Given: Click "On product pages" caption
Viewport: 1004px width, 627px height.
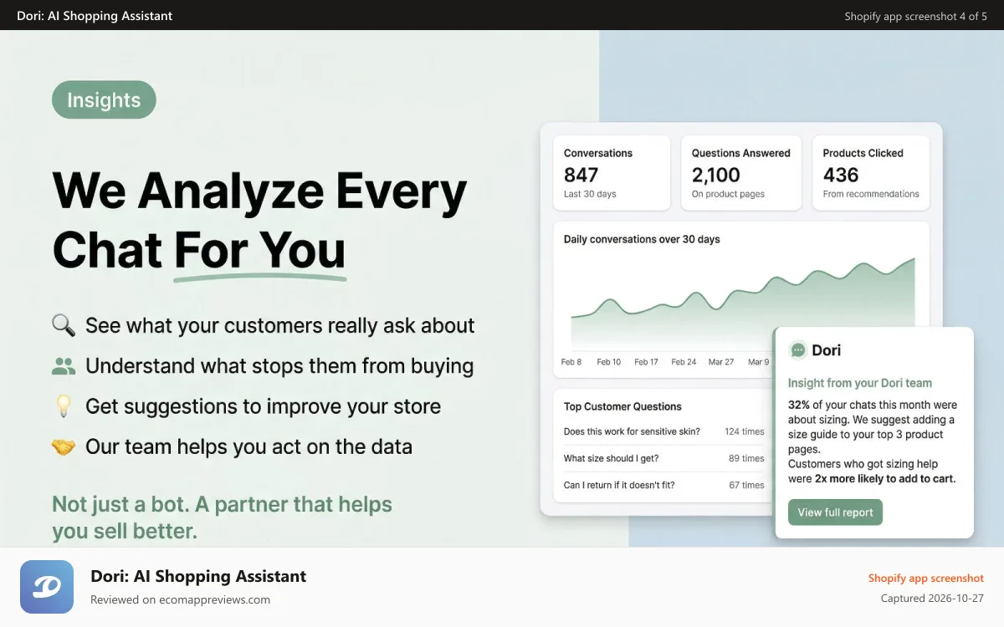Looking at the screenshot, I should coord(728,194).
